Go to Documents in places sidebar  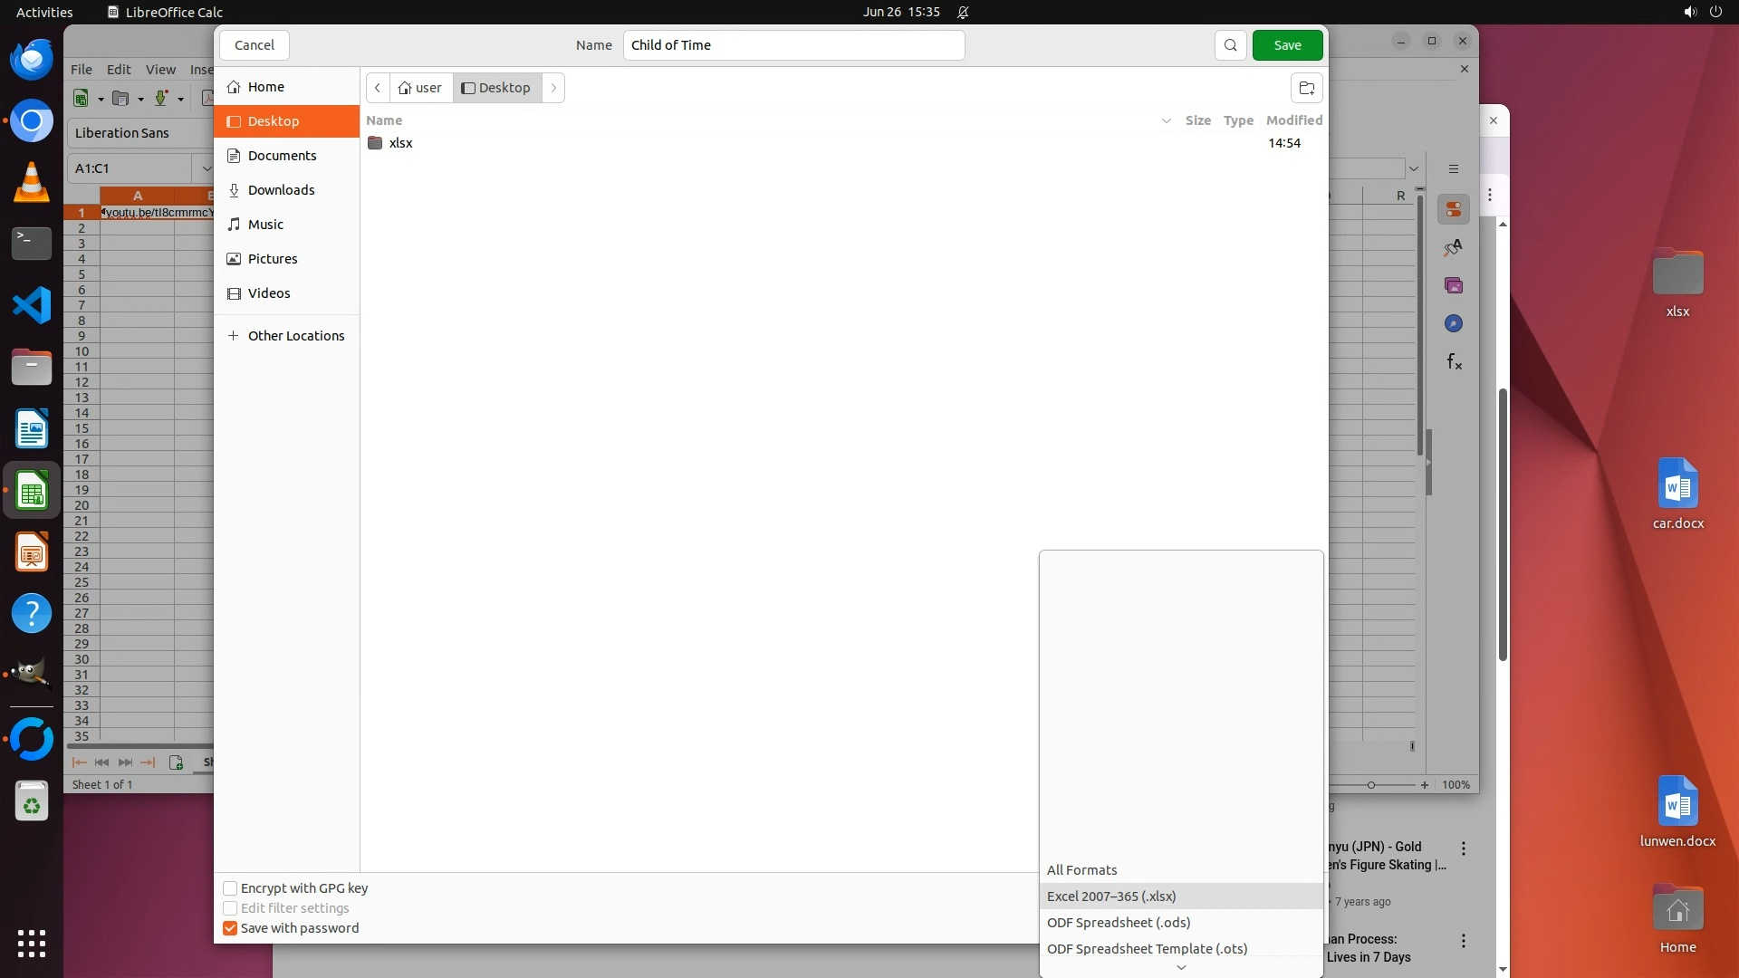(282, 156)
